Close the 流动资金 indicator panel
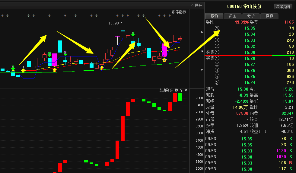 click(186, 90)
